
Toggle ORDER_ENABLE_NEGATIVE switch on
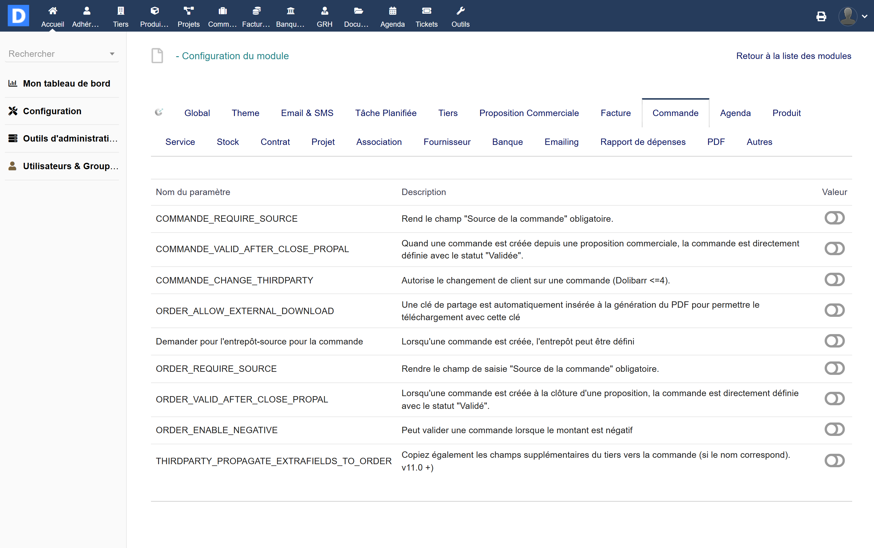click(x=834, y=430)
